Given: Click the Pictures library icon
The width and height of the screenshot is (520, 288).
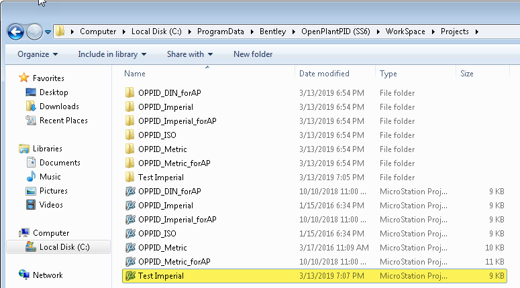Looking at the screenshot, I should pyautogui.click(x=31, y=191).
